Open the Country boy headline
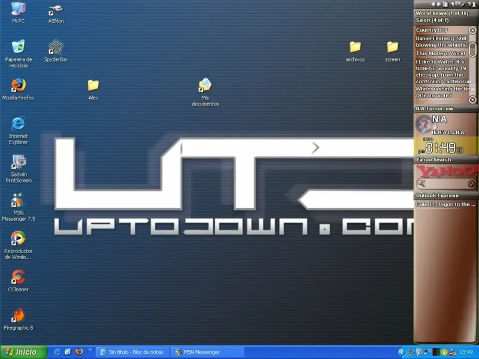Screen dimensions: 479x359 point(432,30)
